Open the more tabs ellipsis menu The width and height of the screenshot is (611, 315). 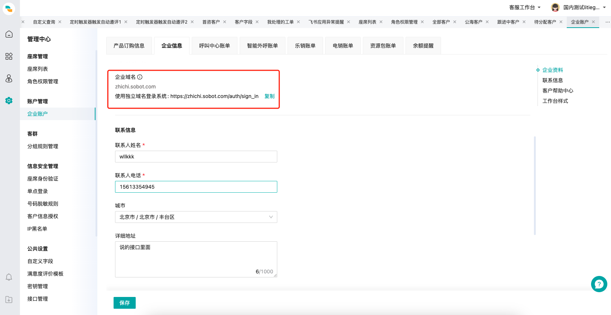[x=607, y=22]
